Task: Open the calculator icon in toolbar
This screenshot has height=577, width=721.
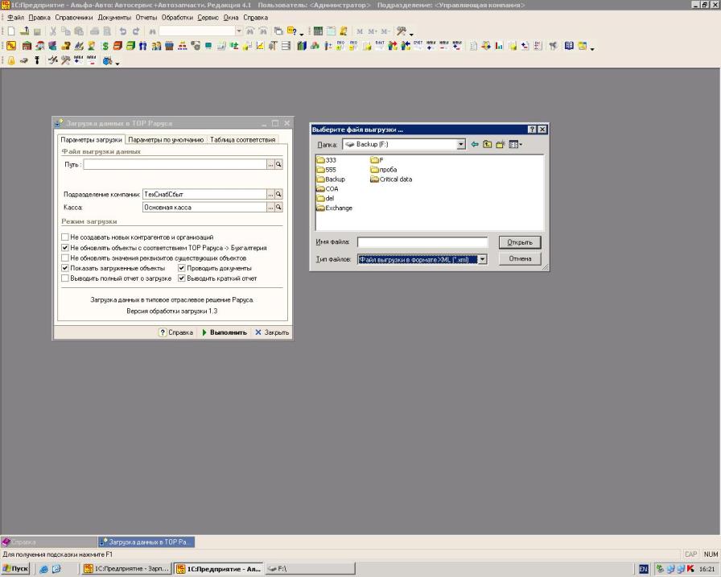Action: (318, 31)
